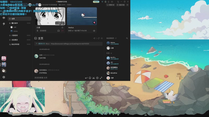Open 小奈's anime screen-share thumbnail
The width and height of the screenshot is (209, 117).
coord(50,16)
